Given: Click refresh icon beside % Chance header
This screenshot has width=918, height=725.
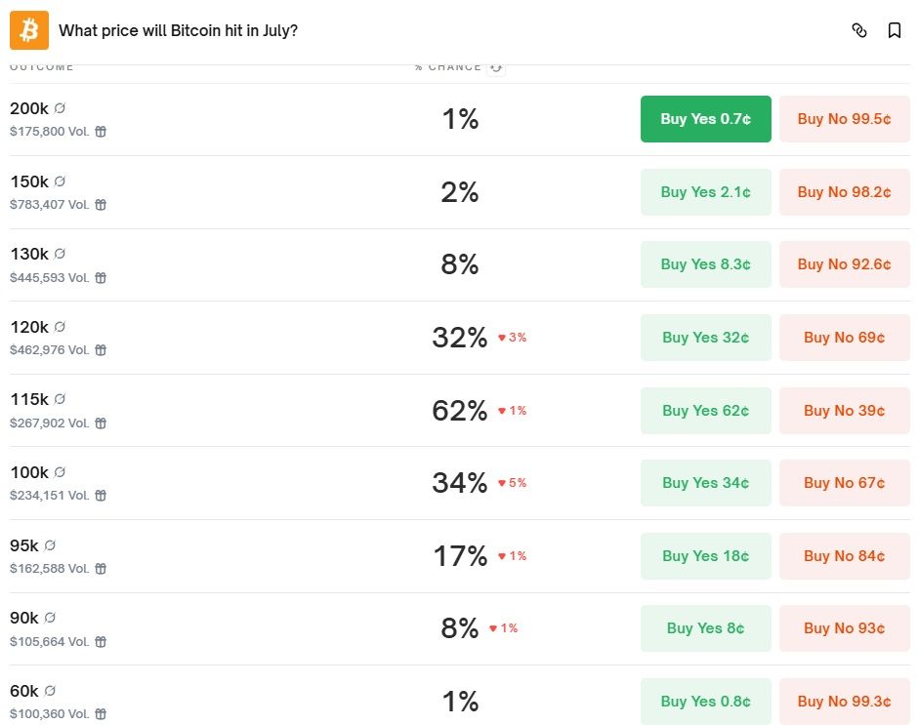Looking at the screenshot, I should point(496,66).
